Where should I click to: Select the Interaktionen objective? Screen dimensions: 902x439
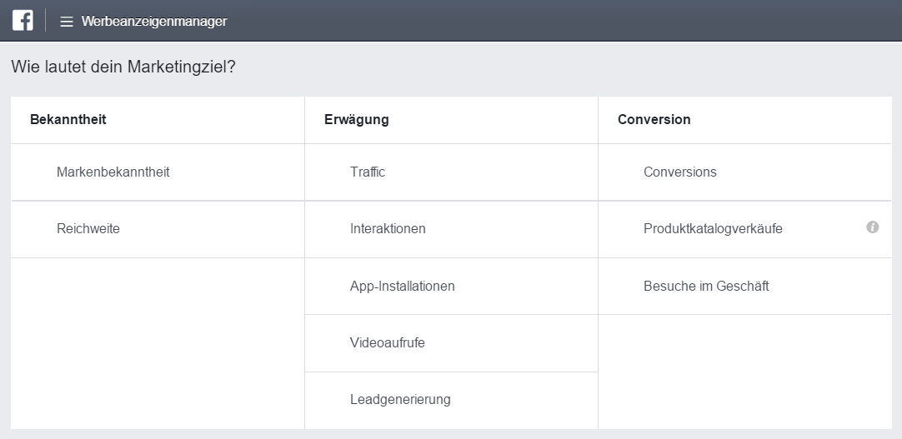coord(388,229)
